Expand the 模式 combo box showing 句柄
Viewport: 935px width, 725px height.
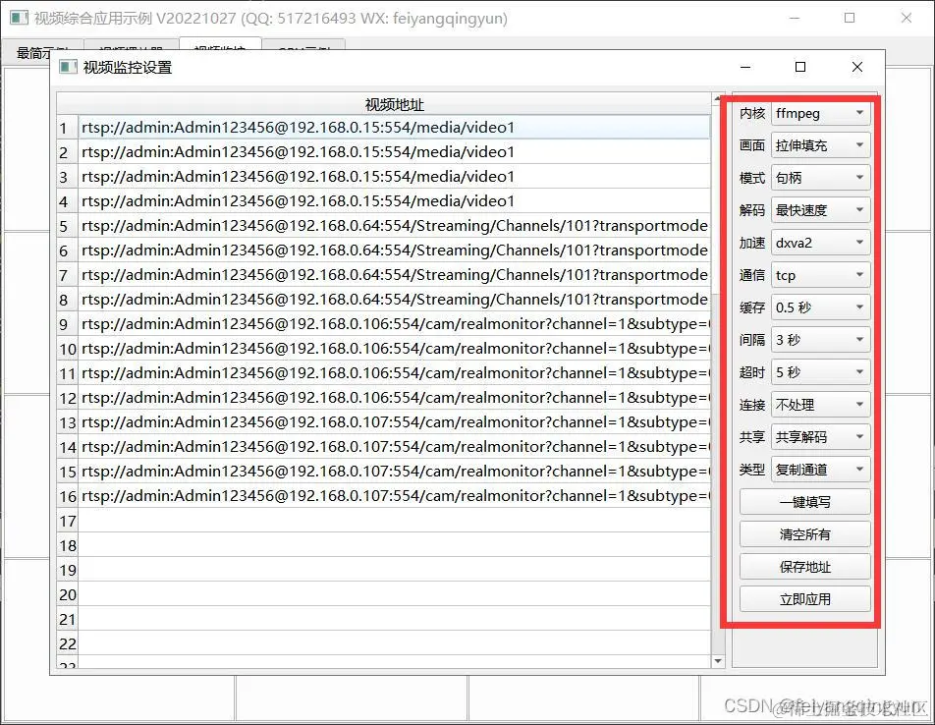click(x=820, y=178)
